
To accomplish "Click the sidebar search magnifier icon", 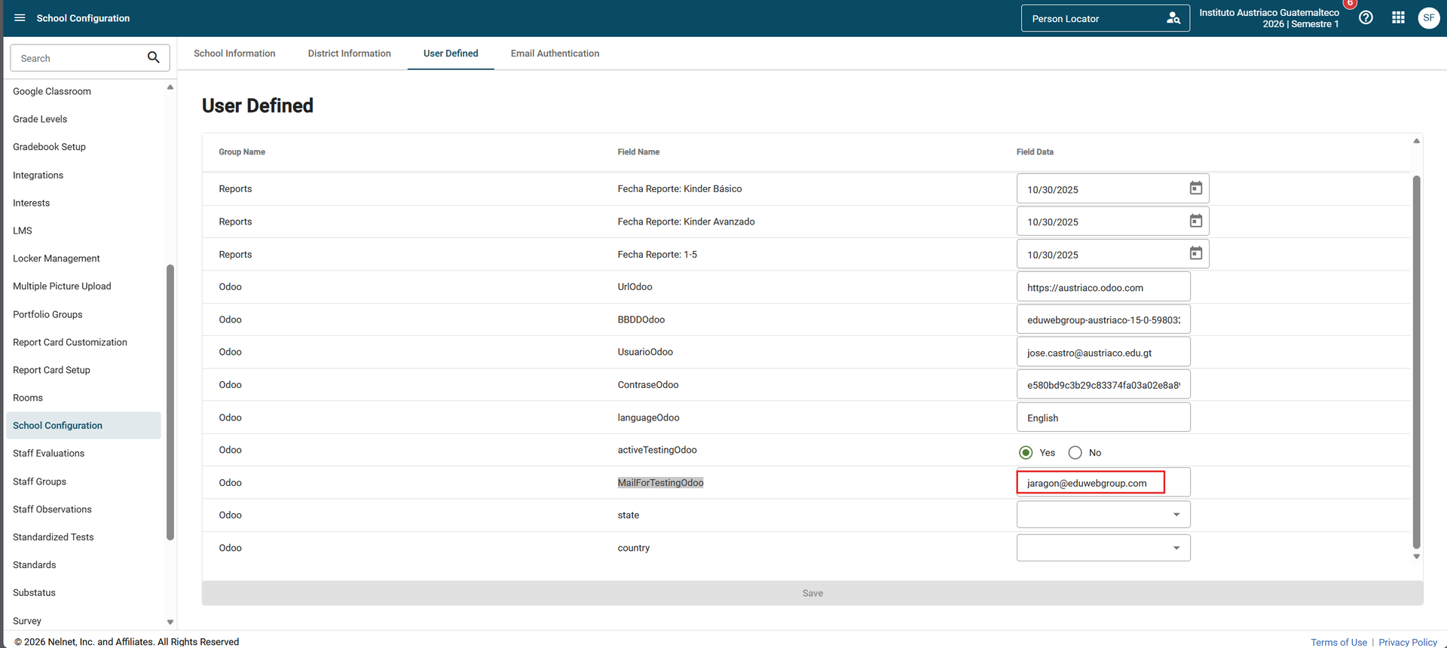I will coord(154,58).
